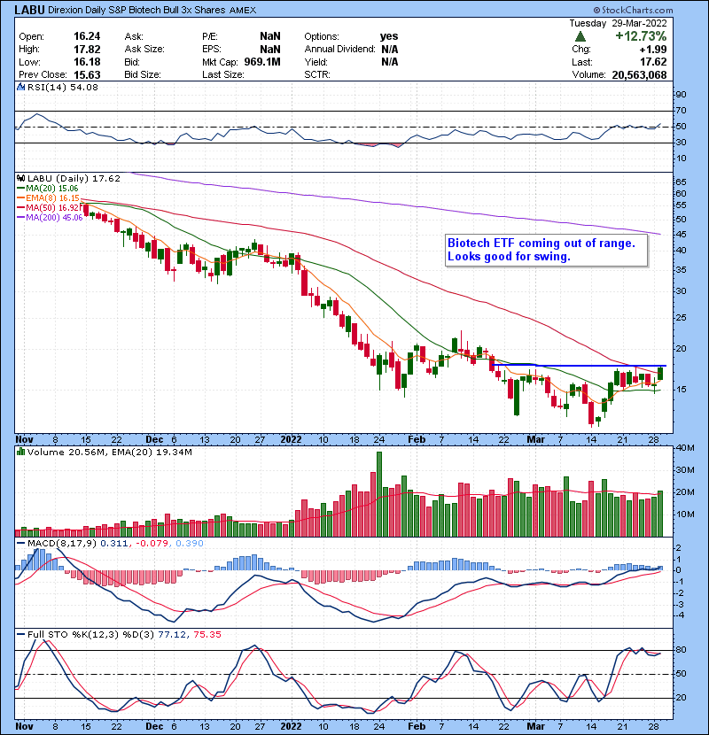Click the Options 'yes' value
This screenshot has height=735, width=709.
389,36
